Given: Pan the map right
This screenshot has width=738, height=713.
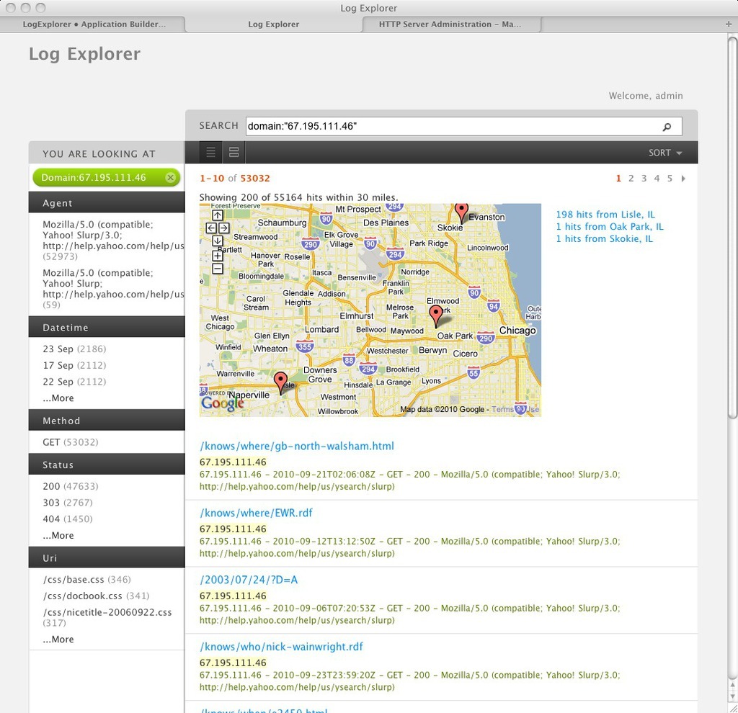Looking at the screenshot, I should [x=223, y=228].
